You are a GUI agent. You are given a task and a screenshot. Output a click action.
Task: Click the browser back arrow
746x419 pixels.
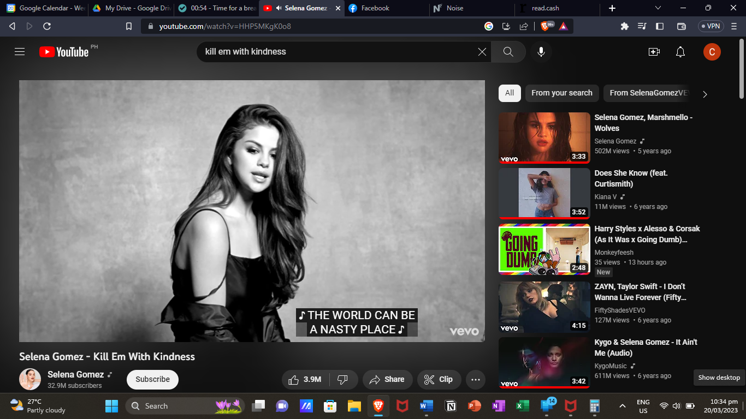click(12, 26)
